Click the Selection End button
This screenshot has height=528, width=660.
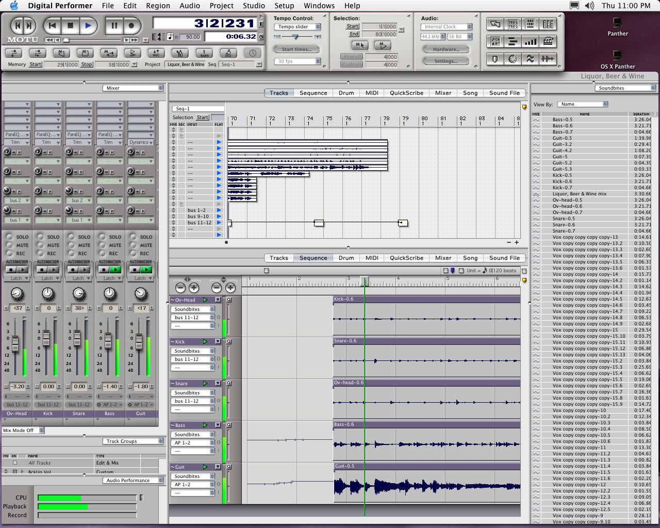[354, 34]
